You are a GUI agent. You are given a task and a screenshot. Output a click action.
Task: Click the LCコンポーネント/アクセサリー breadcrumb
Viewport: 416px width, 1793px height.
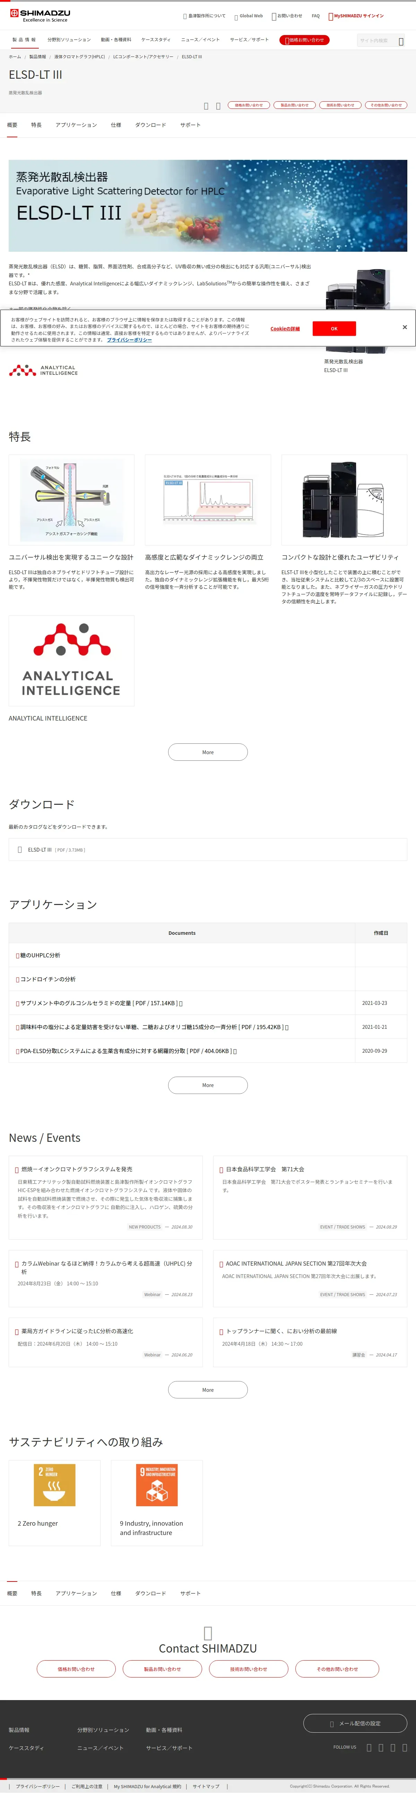click(143, 57)
